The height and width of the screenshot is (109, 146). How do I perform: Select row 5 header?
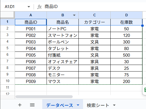7,48
